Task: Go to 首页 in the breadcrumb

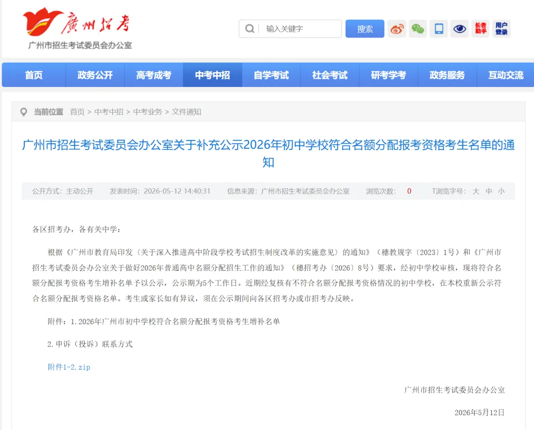Action: click(77, 112)
